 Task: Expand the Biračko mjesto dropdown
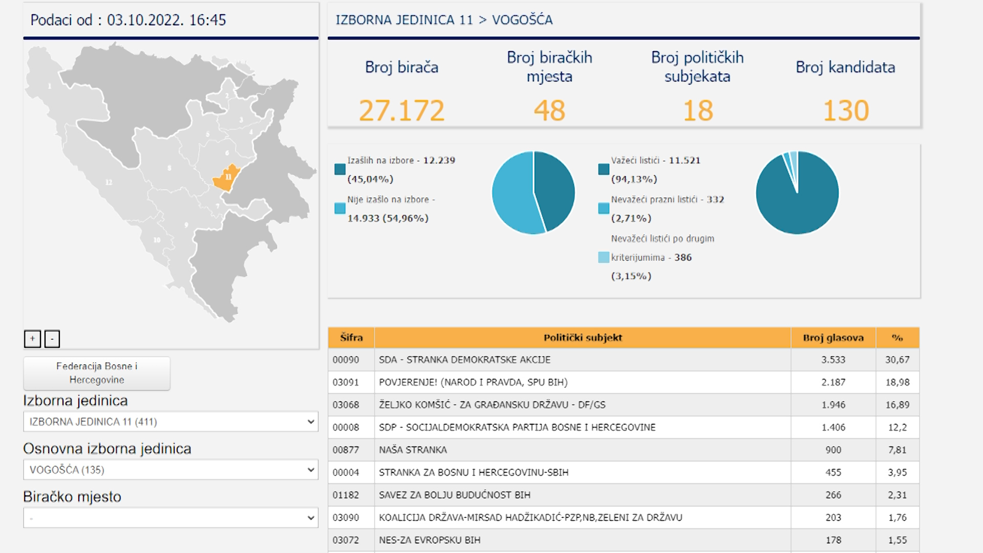[x=170, y=518]
